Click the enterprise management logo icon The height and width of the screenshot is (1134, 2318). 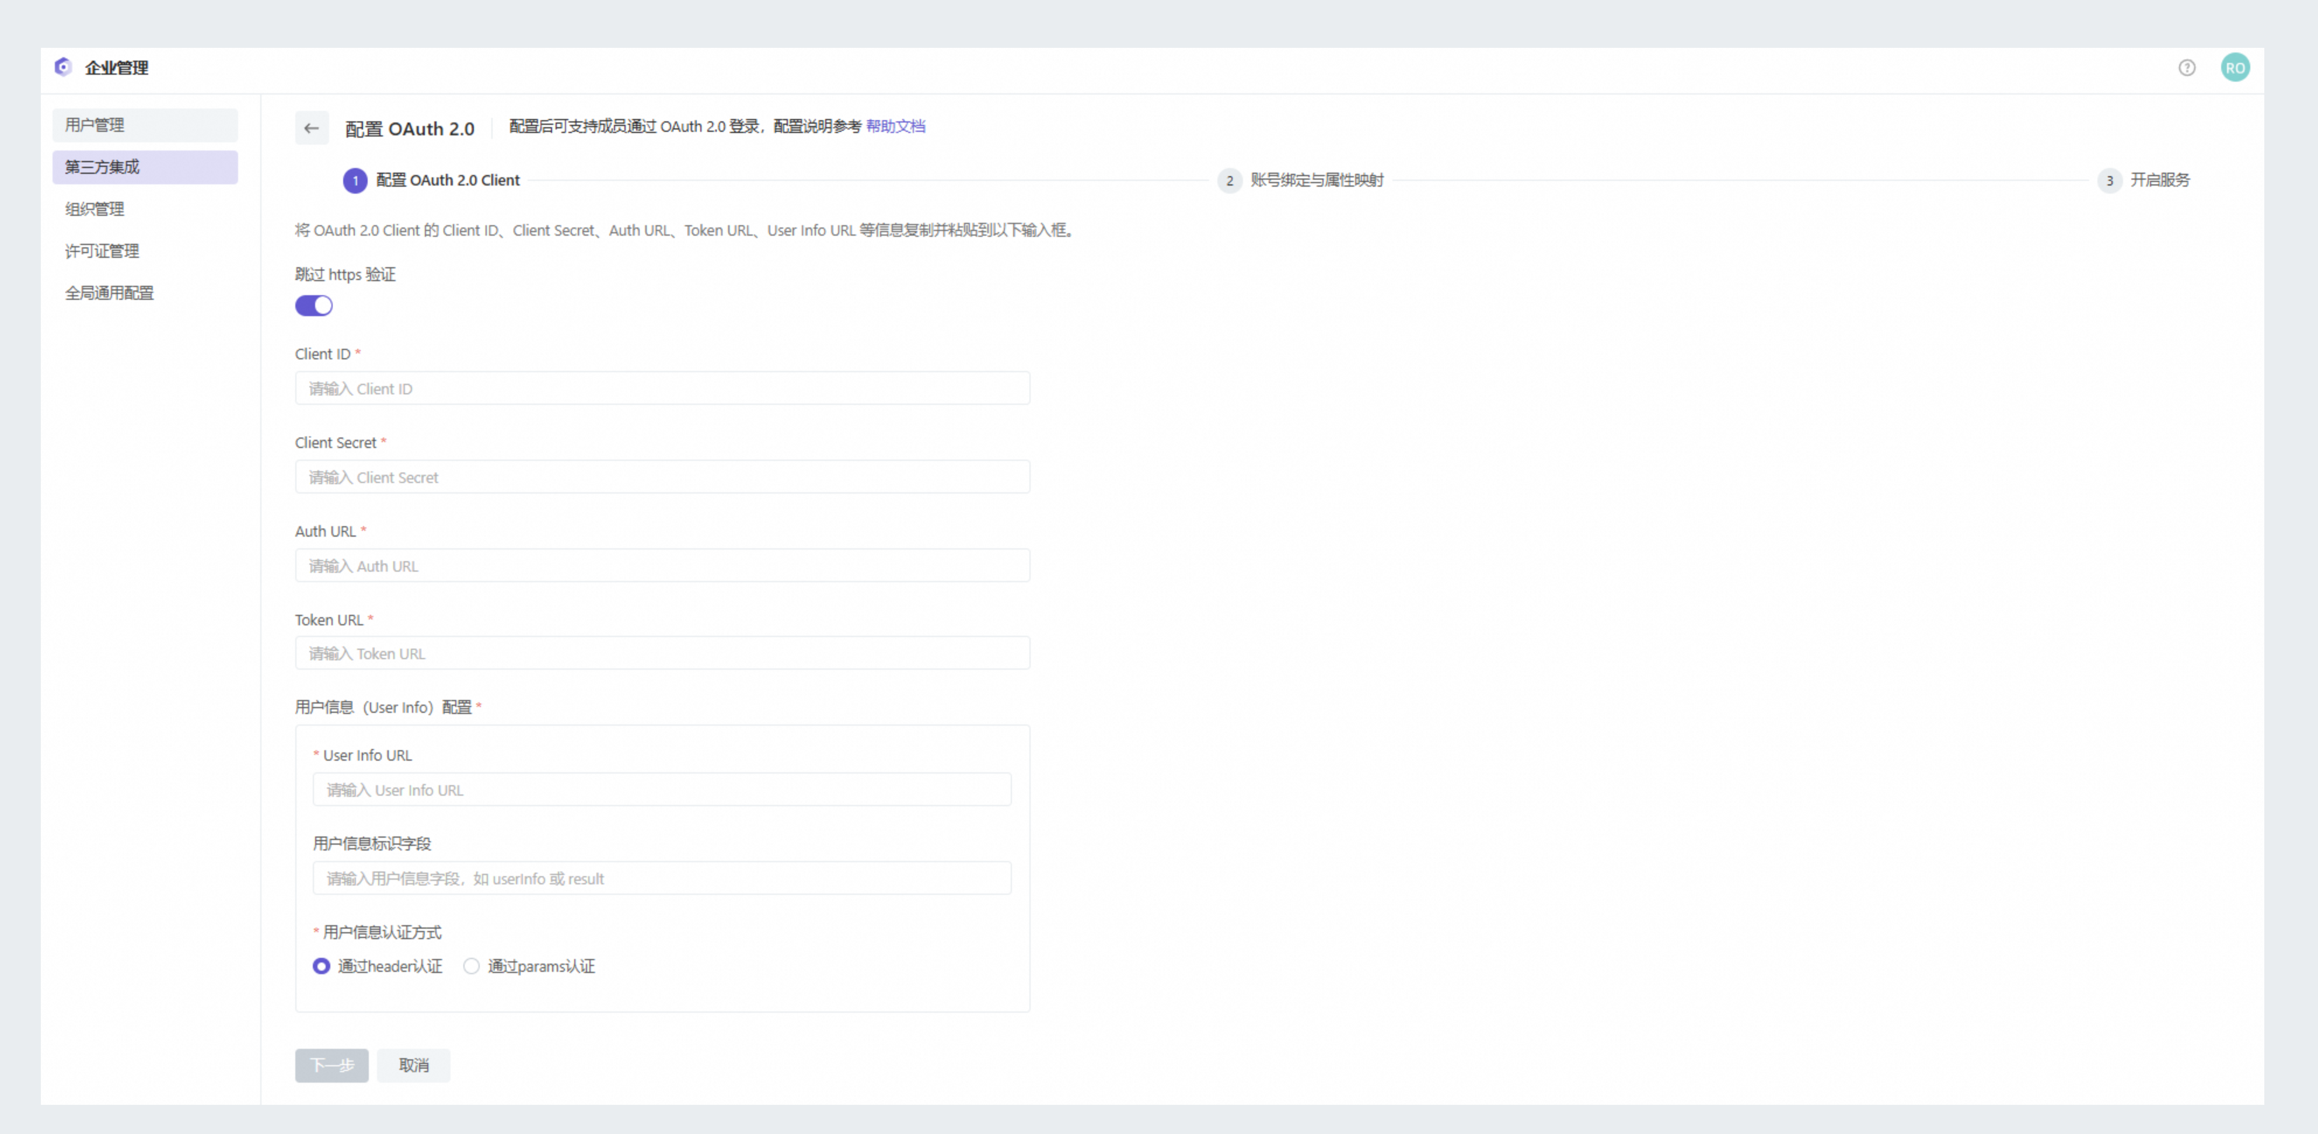click(63, 66)
